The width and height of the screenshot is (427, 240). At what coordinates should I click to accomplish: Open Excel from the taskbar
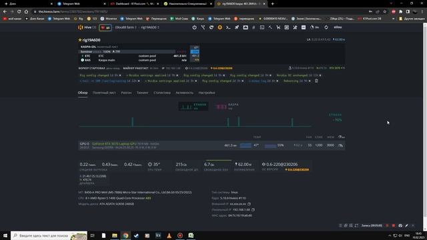tap(191, 235)
